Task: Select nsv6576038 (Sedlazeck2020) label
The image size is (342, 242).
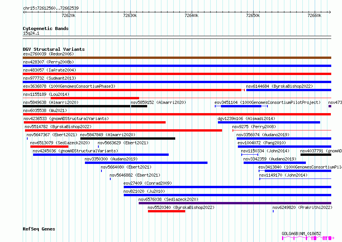Action: 168,199
